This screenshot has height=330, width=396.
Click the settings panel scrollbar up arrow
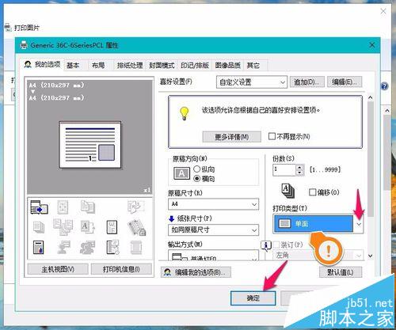click(371, 98)
